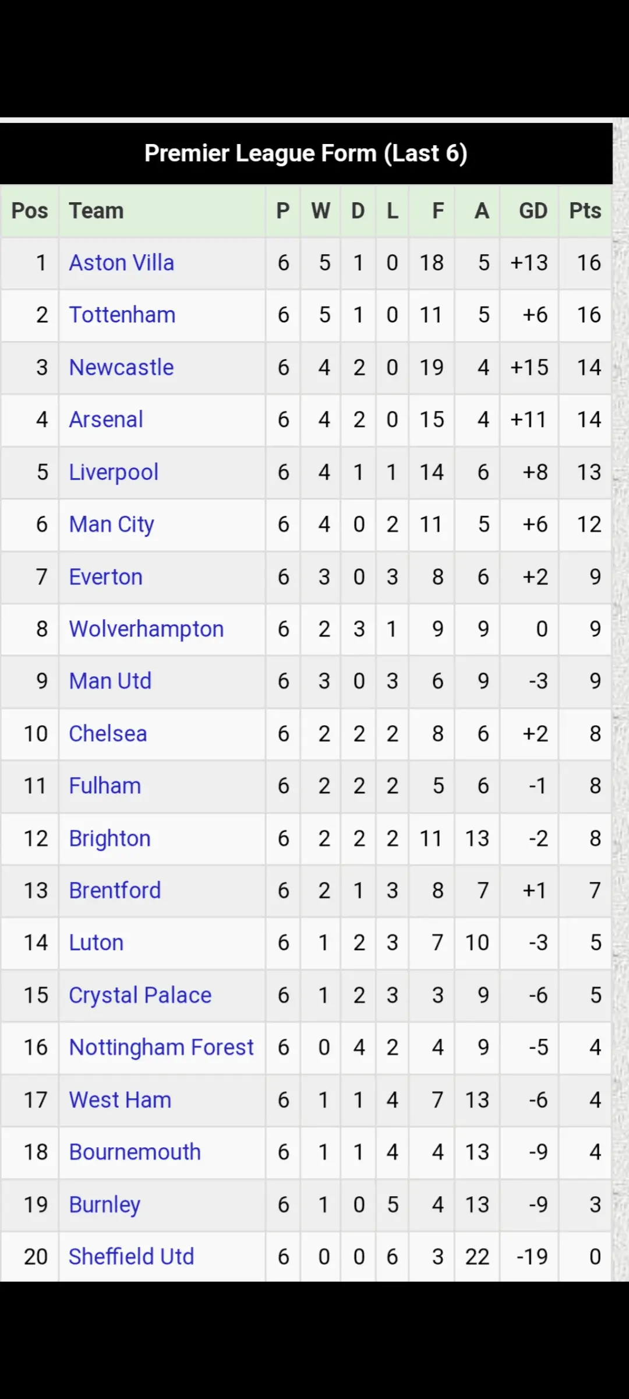Select the West Ham link
Screen dimensions: 629x1399
click(120, 1100)
